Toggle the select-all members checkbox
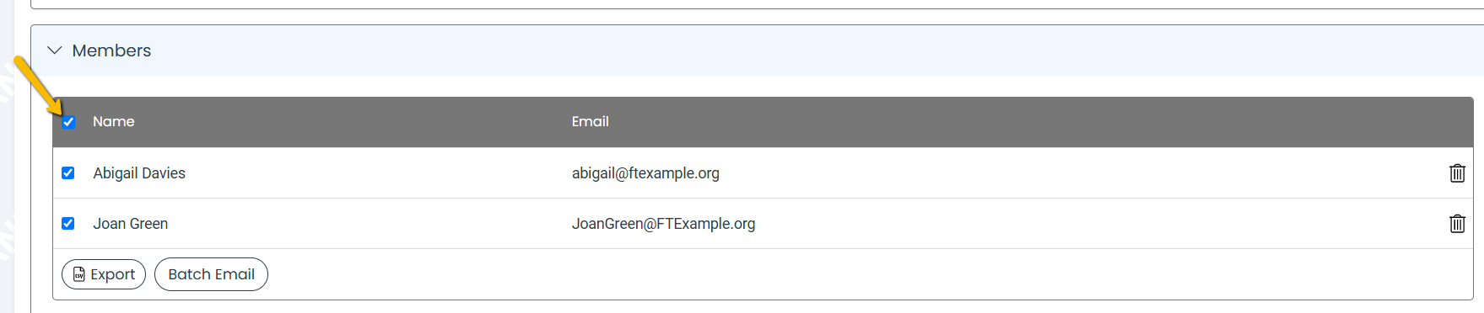 pyautogui.click(x=68, y=122)
